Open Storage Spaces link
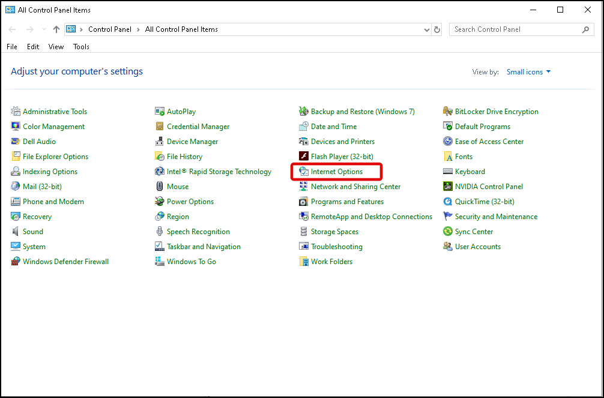Screen dimensions: 604x398 pyautogui.click(x=335, y=232)
